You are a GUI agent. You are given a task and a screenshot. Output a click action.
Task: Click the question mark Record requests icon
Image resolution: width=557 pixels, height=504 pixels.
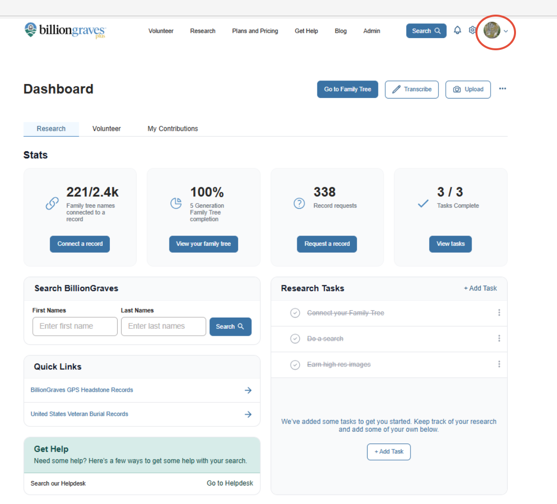[299, 203]
